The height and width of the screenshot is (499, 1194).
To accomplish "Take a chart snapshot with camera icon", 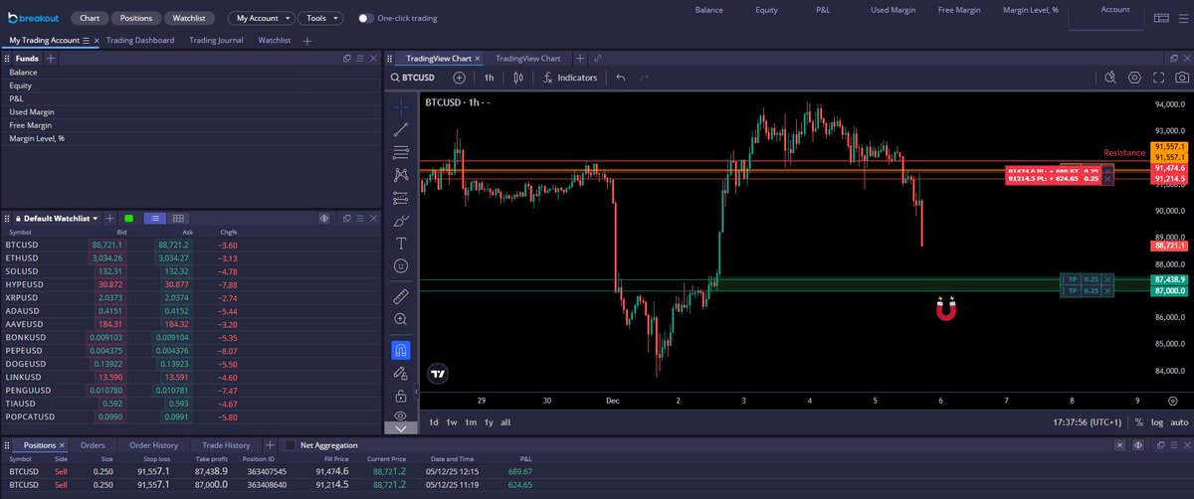I will (x=1182, y=78).
